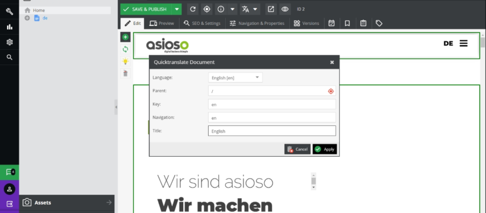Open the notes clipboard tab icon
This screenshot has width=486, height=213.
tap(363, 23)
